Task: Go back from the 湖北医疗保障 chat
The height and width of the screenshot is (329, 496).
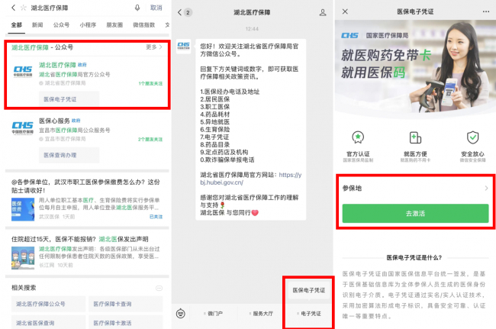Action: tap(179, 12)
